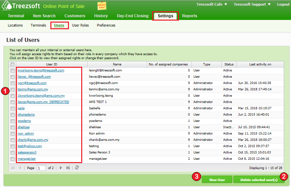This screenshot has width=291, height=187.
Task: Go to Terminals settings page
Action: pos(38,25)
